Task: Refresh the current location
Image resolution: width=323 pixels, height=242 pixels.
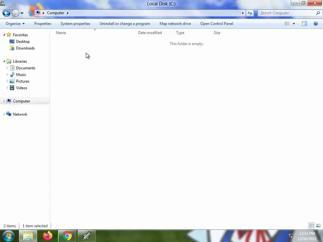Action: [250, 13]
